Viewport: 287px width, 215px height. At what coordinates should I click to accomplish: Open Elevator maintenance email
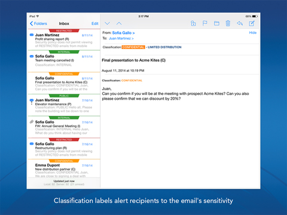64,105
